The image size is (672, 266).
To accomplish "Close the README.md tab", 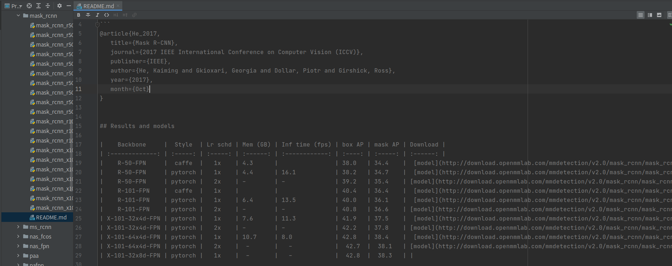I will pyautogui.click(x=118, y=6).
